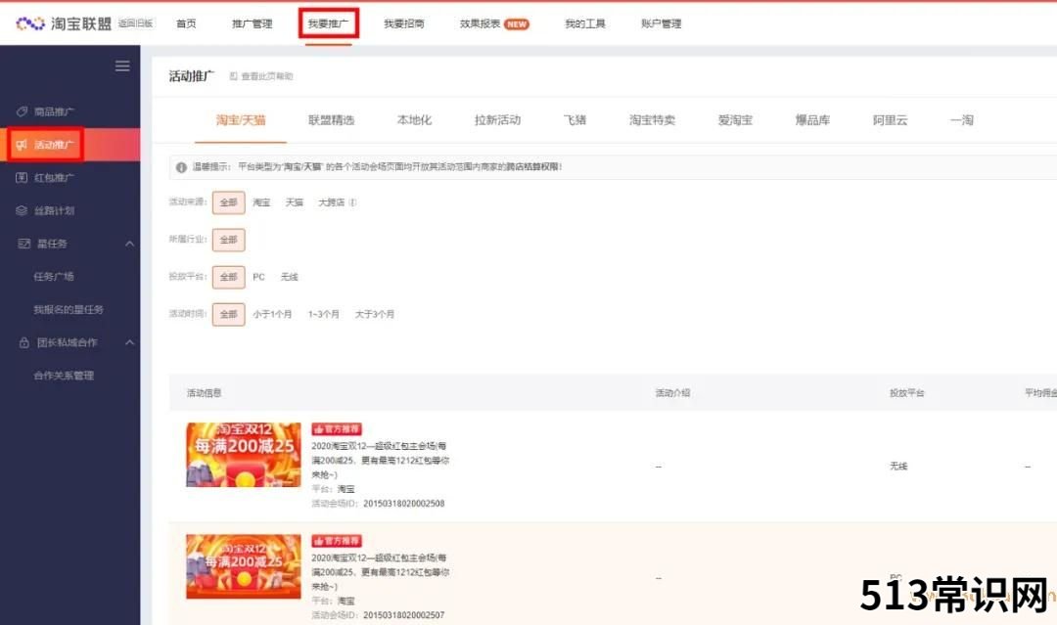The width and height of the screenshot is (1057, 625).
Task: Open 红包推广 in sidebar
Action: point(54,177)
